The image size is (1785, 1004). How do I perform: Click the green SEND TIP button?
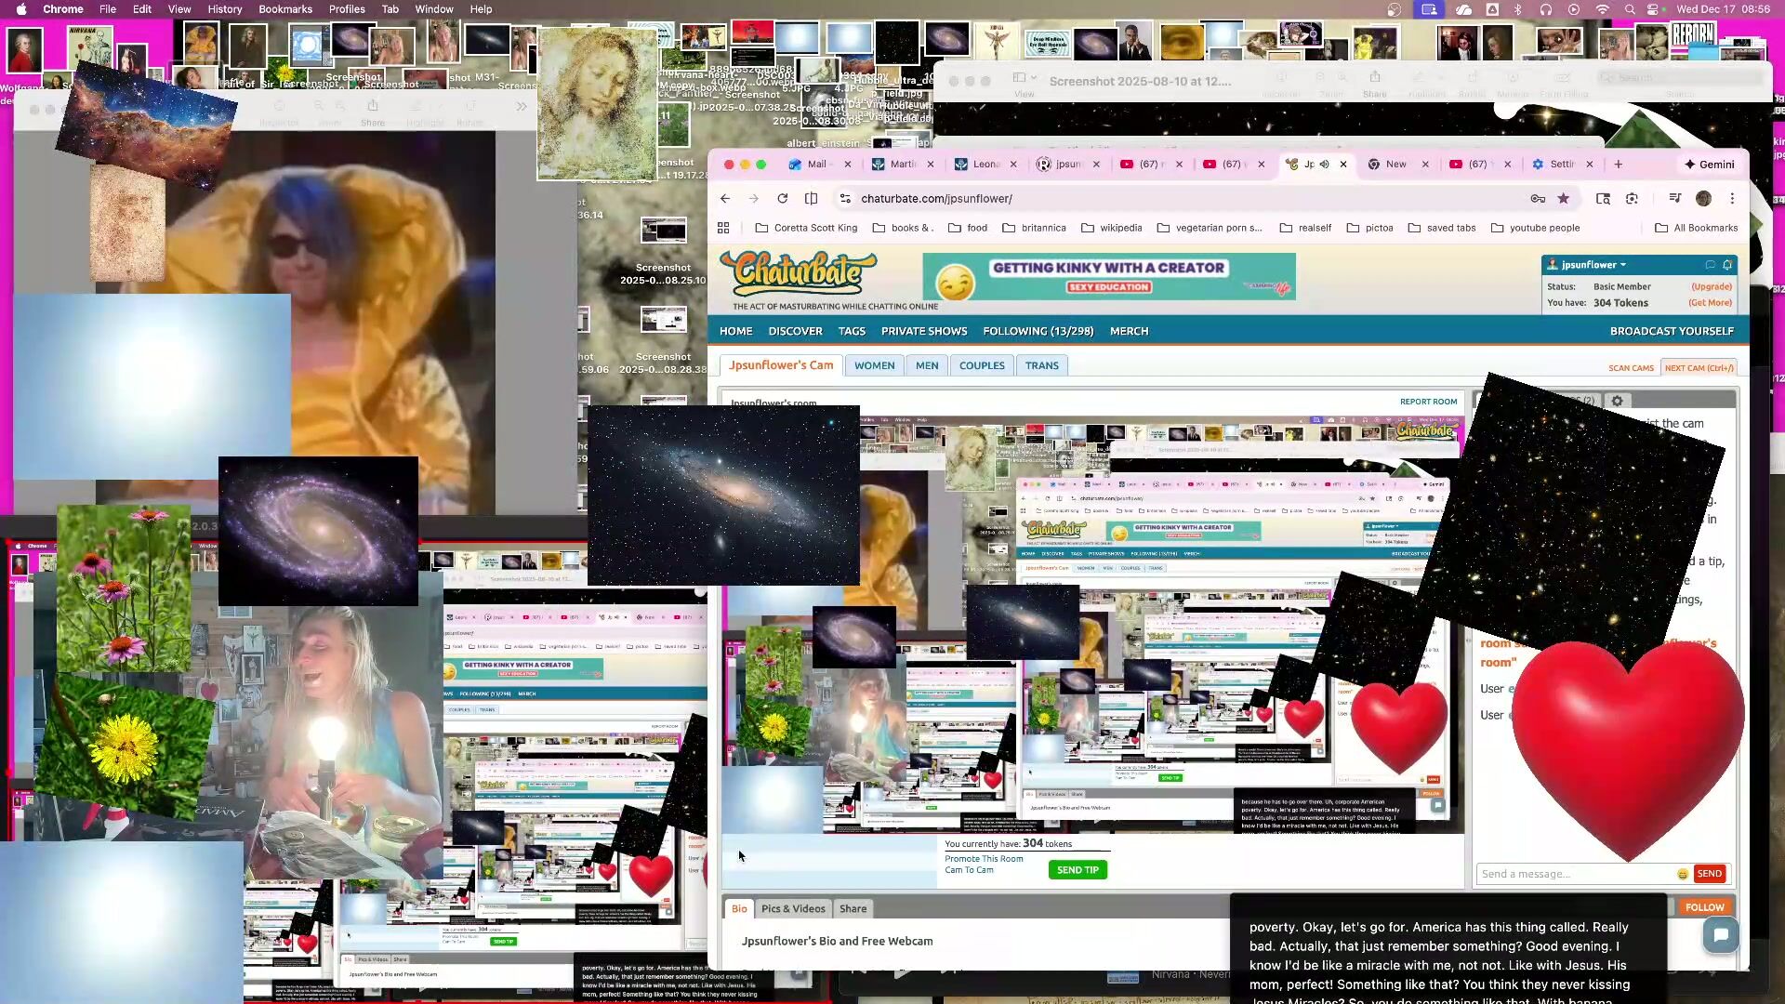pos(1078,870)
